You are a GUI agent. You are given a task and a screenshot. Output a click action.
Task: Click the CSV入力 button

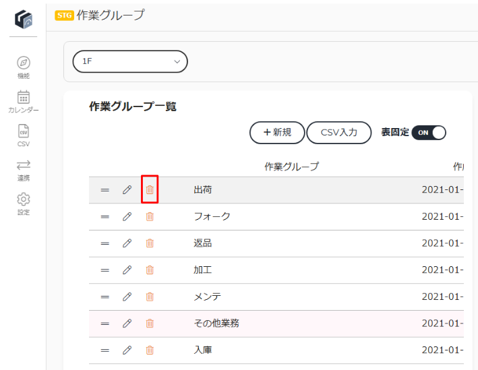(338, 132)
